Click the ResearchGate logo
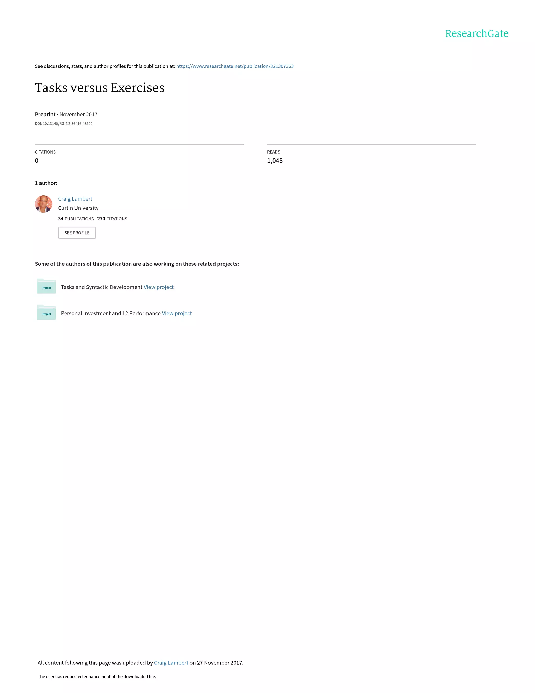This screenshot has width=535, height=693. 477,33
